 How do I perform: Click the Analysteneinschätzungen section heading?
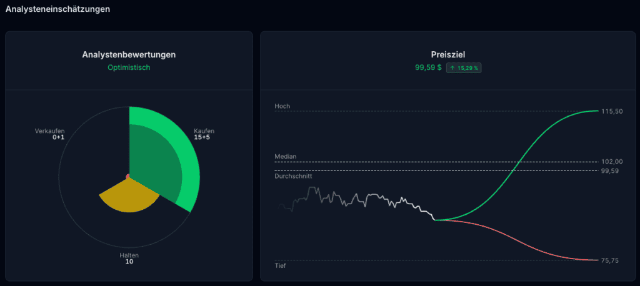pyautogui.click(x=57, y=9)
